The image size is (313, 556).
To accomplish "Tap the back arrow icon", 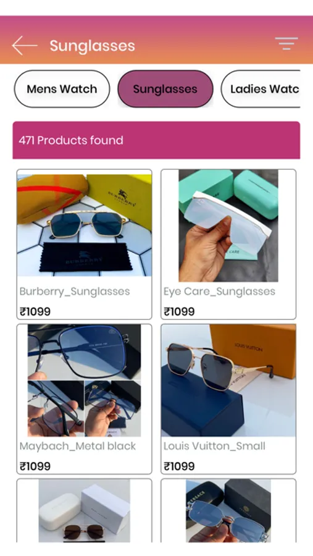I will click(x=25, y=45).
